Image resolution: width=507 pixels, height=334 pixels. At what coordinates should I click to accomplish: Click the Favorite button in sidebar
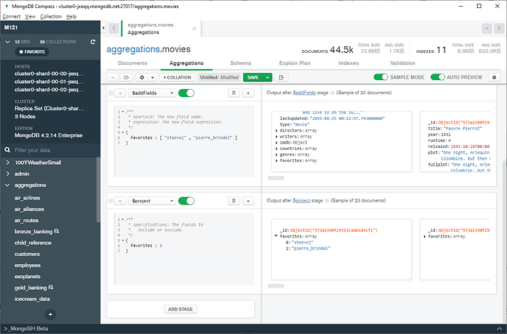[31, 52]
